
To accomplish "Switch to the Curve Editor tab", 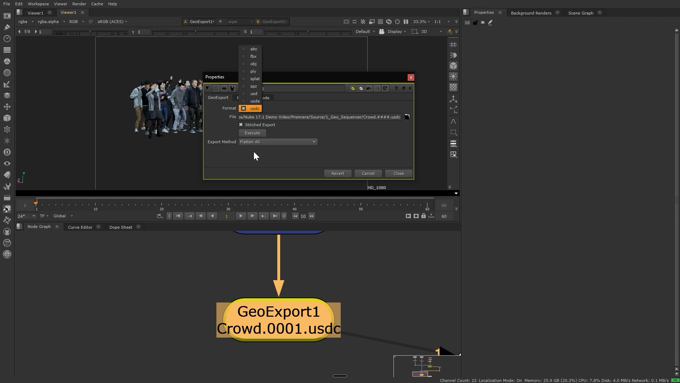I will pyautogui.click(x=80, y=227).
